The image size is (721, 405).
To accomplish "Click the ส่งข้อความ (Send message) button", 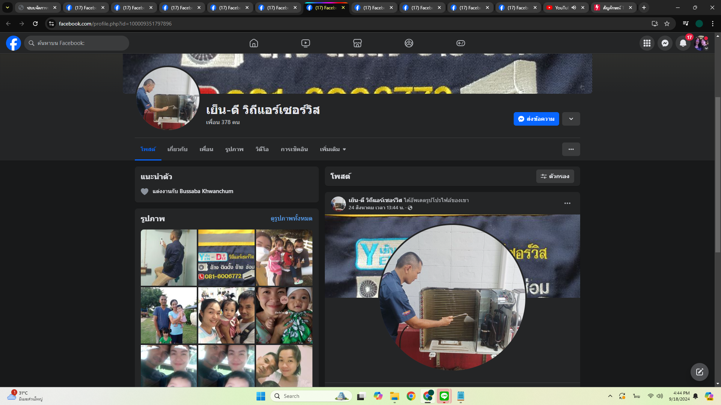I will 536,119.
